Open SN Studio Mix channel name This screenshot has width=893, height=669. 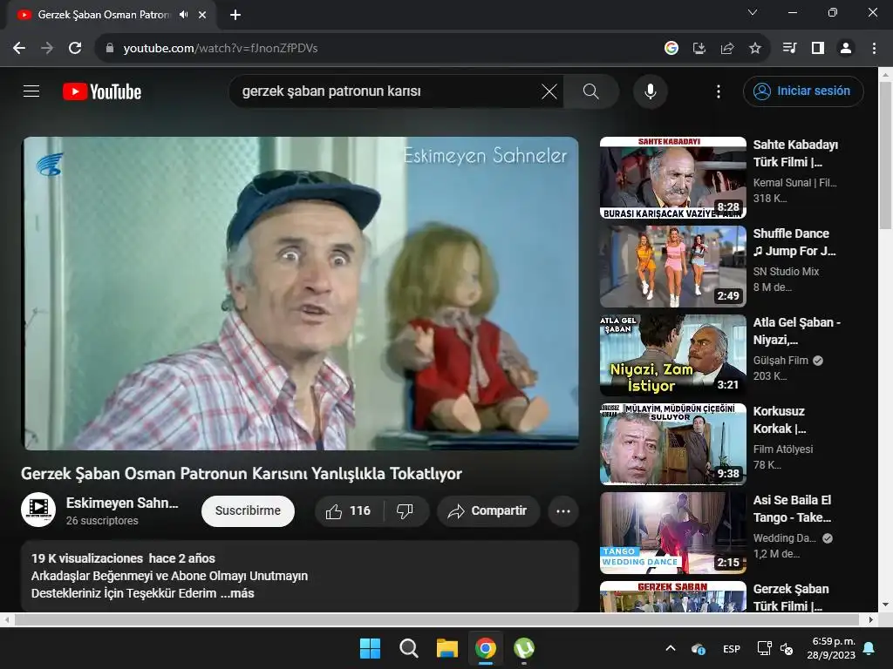point(786,272)
